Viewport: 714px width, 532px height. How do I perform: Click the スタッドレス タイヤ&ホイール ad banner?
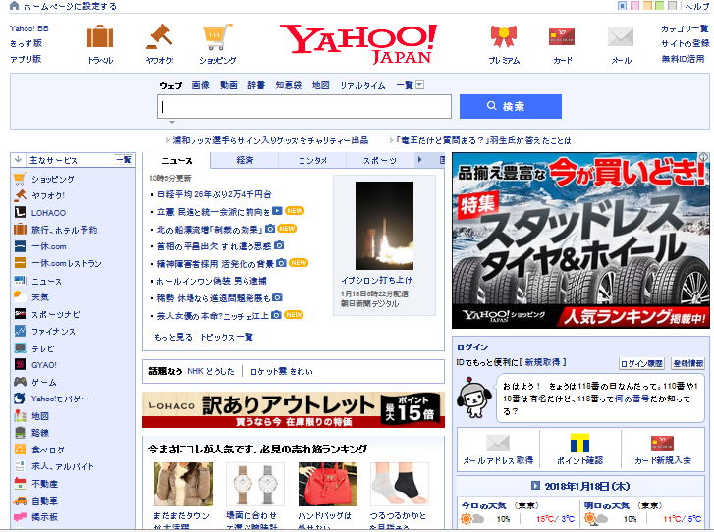click(x=580, y=240)
